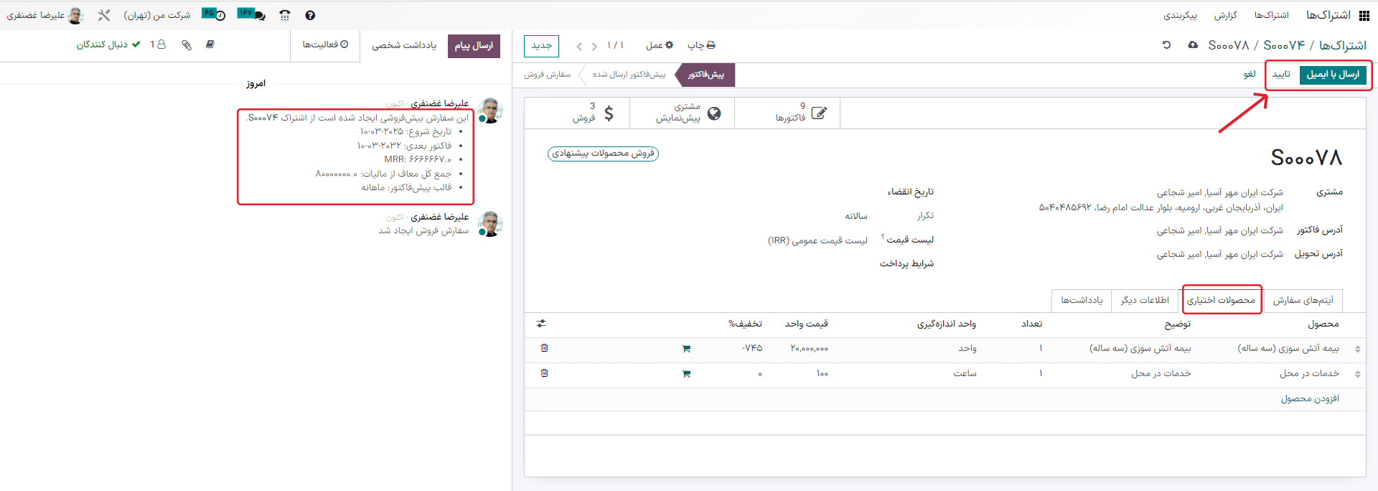Open the chat messages icon with 167 badge

pos(252,14)
